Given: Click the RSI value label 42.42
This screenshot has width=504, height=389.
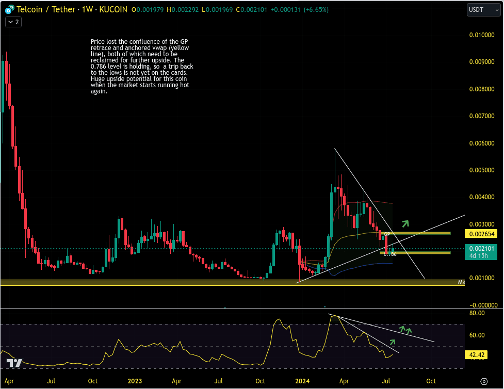Looking at the screenshot, I should [476, 355].
